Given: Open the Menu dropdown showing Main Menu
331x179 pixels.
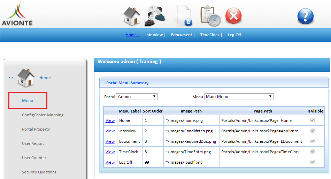Looking at the screenshot, I should click(239, 97).
